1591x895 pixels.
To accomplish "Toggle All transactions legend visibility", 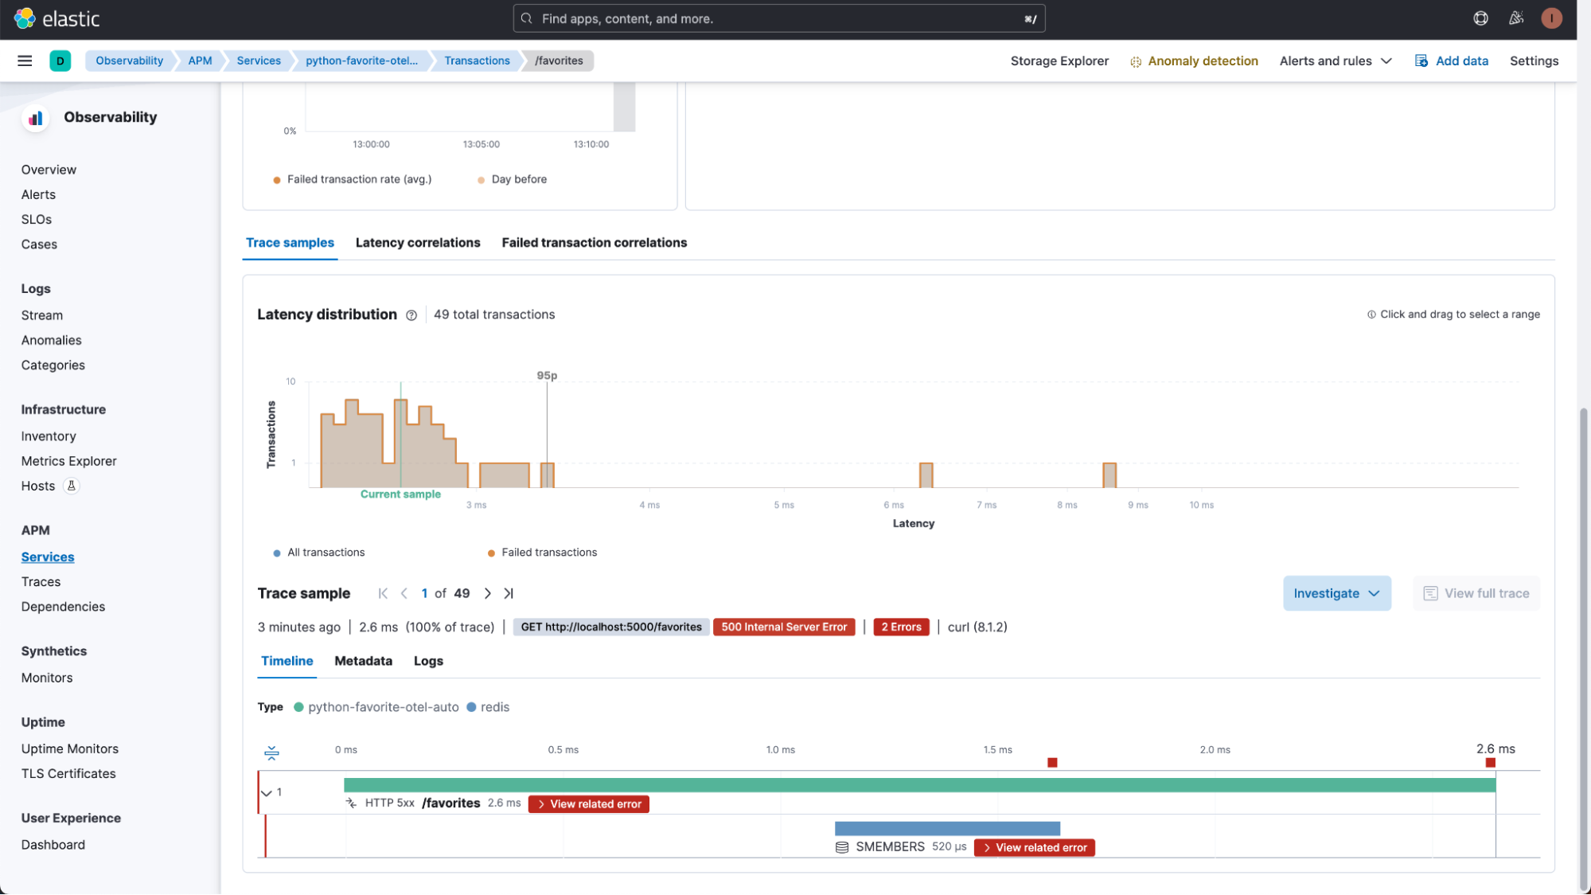I will tap(318, 552).
